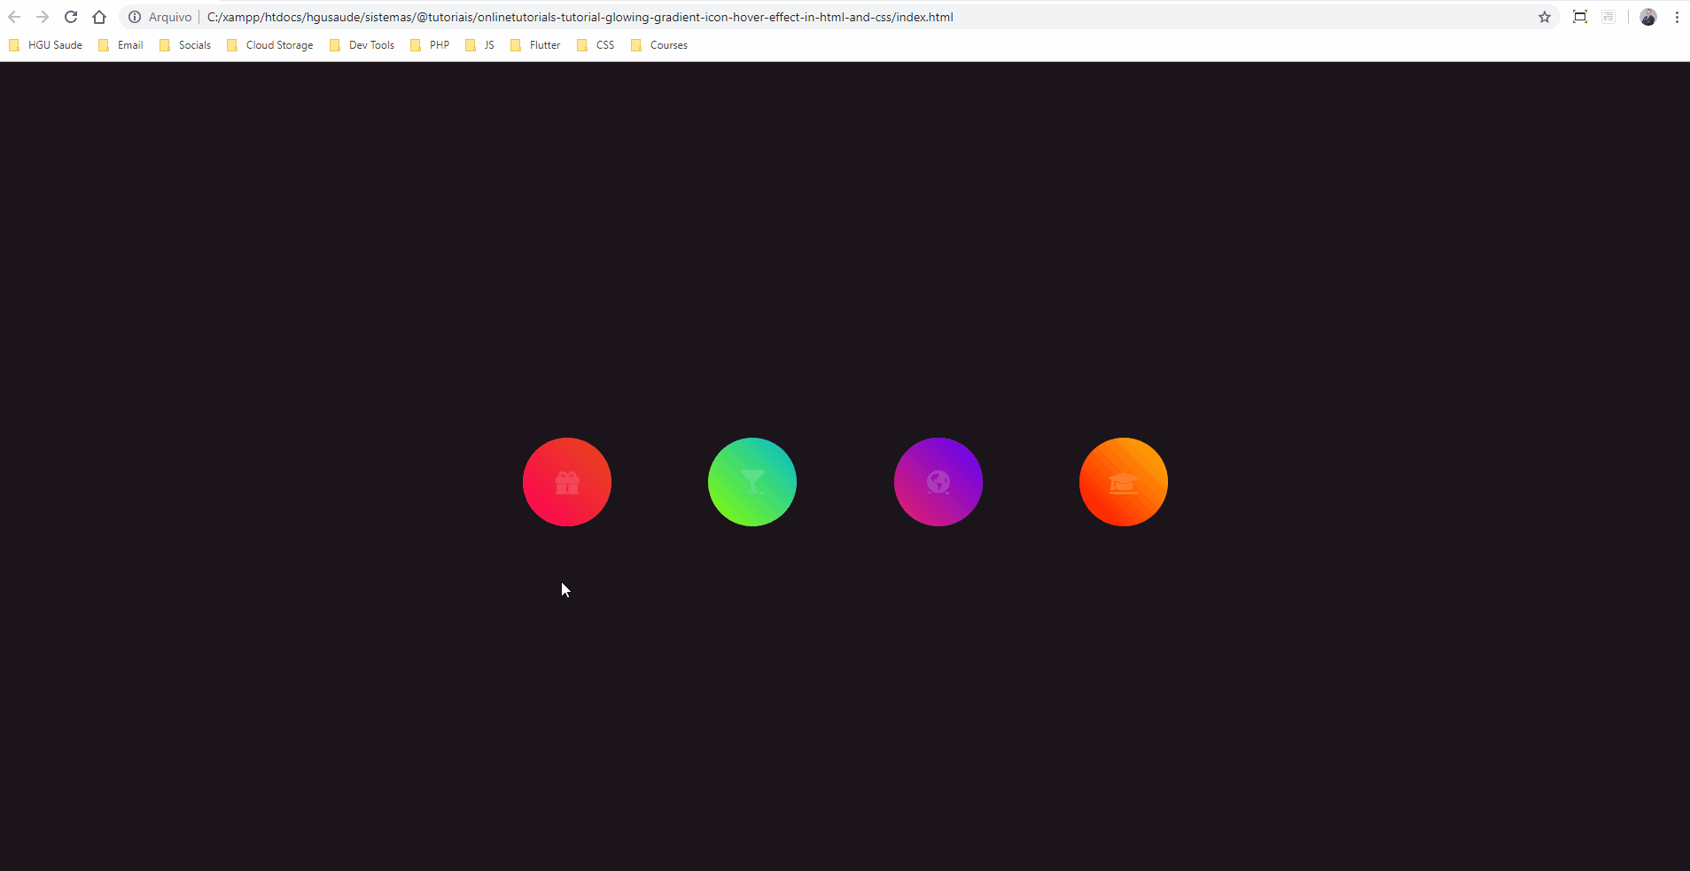1690x871 pixels.
Task: Open the Cloud Storage bookmark folder
Action: coord(270,45)
